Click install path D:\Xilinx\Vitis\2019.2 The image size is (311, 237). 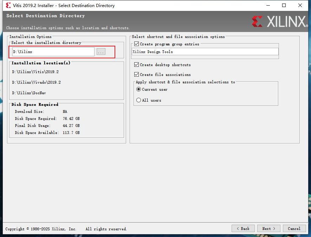click(x=35, y=72)
